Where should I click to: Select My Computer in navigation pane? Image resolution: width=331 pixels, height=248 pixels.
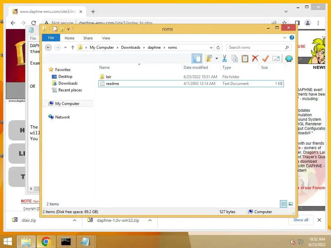67,104
